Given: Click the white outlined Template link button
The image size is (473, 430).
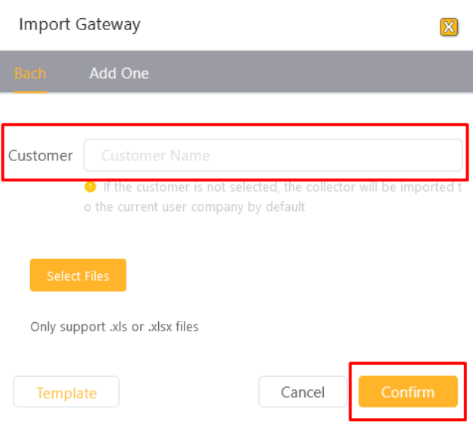Looking at the screenshot, I should [66, 392].
